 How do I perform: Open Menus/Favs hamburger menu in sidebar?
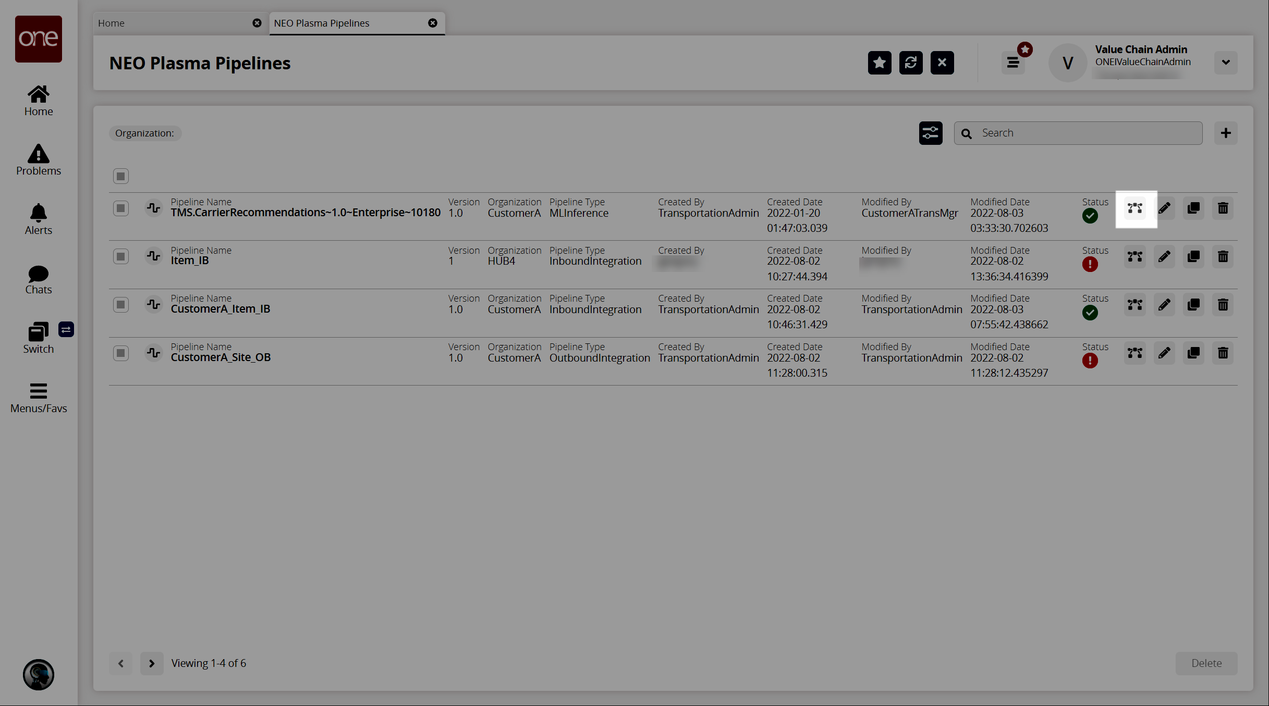(x=39, y=398)
